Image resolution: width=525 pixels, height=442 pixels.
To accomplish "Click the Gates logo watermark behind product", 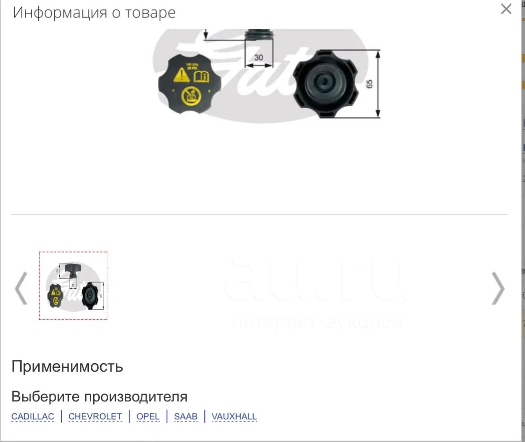I will point(260,75).
